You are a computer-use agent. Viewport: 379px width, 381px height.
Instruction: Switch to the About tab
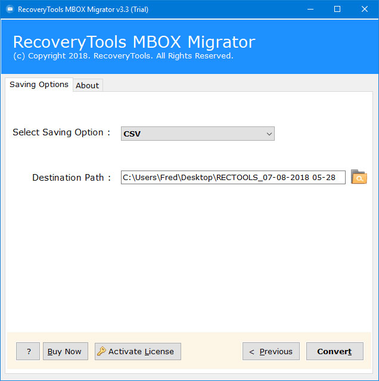click(88, 85)
